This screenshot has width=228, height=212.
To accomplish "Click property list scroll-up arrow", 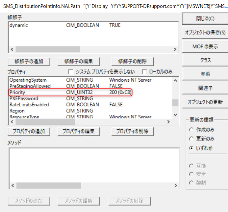I will point(175,80).
